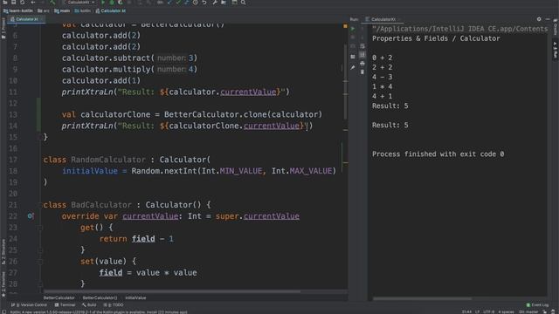Run with coverage from the top toolbar

(120, 3)
